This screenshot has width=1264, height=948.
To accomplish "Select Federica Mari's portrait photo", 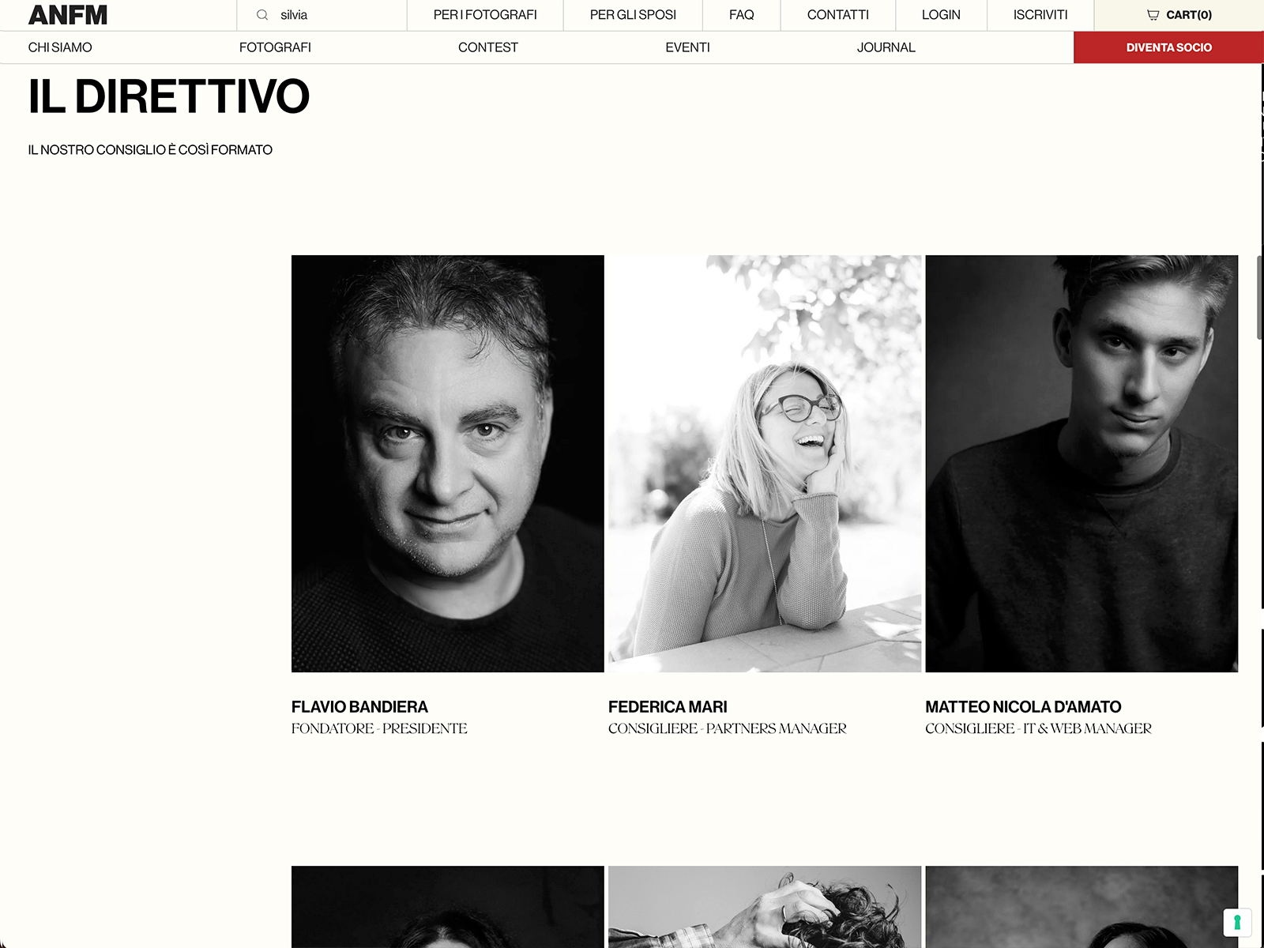I will tap(765, 464).
